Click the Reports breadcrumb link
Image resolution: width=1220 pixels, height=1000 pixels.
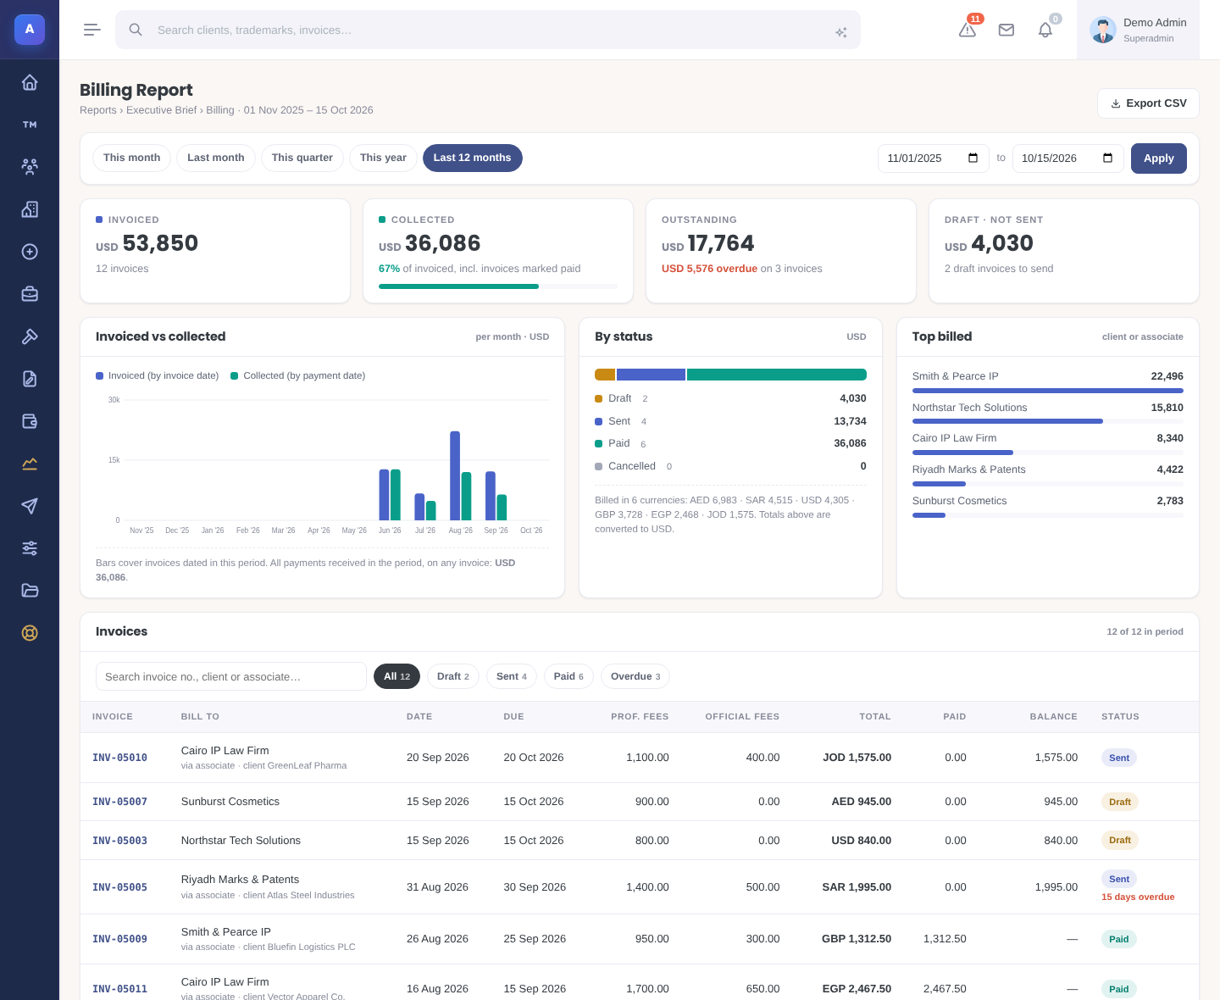98,110
